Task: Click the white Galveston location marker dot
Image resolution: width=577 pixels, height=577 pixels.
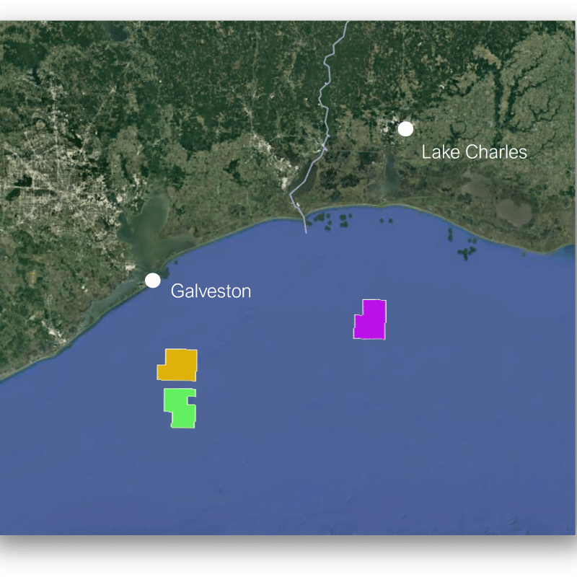Action: 153,281
